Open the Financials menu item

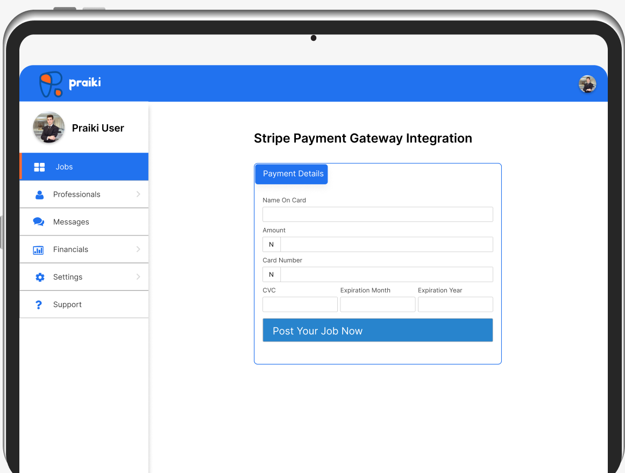(84, 249)
